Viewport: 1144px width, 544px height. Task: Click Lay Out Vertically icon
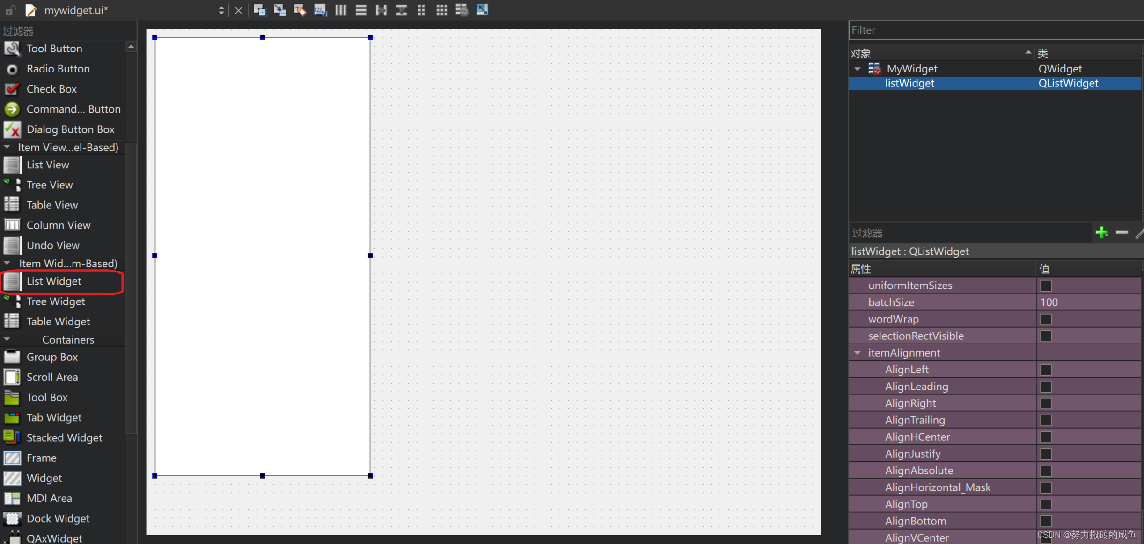click(x=361, y=10)
